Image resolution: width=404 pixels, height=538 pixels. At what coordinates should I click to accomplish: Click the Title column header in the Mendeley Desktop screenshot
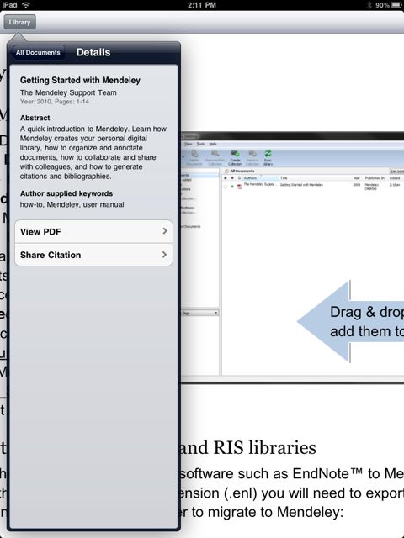284,178
